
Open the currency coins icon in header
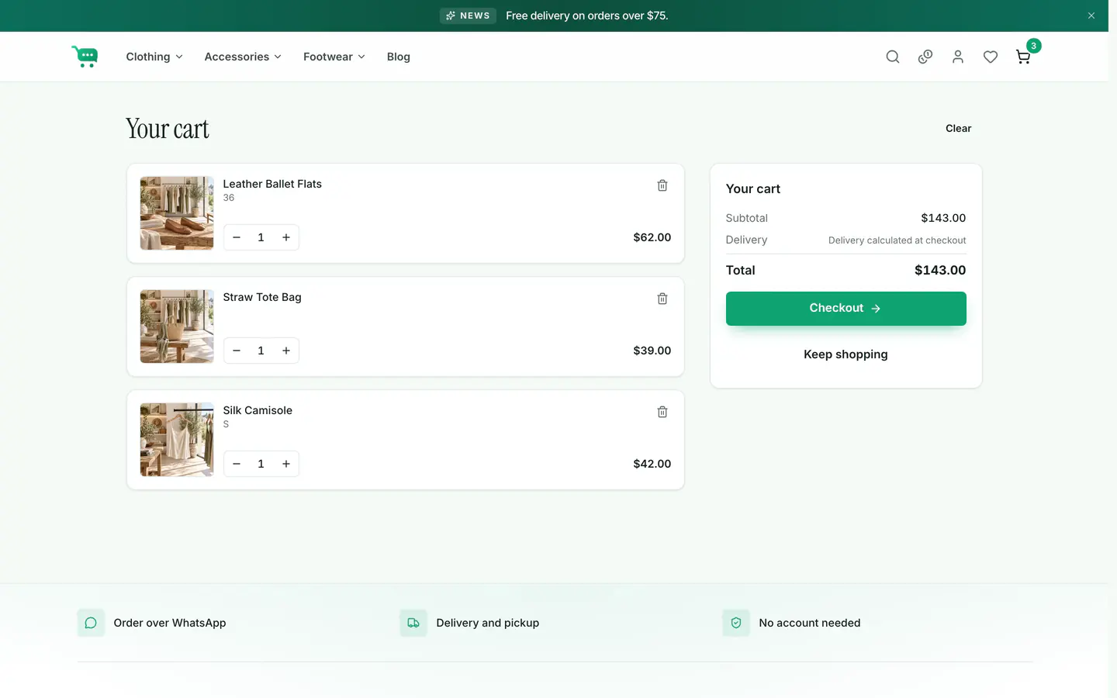925,57
